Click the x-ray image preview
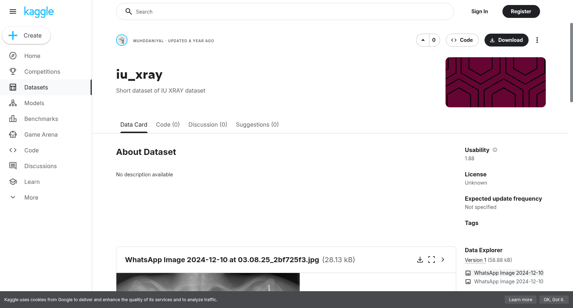The width and height of the screenshot is (573, 308). (208, 282)
